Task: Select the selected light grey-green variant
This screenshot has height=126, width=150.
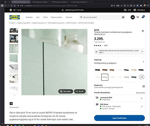Action: (105, 77)
